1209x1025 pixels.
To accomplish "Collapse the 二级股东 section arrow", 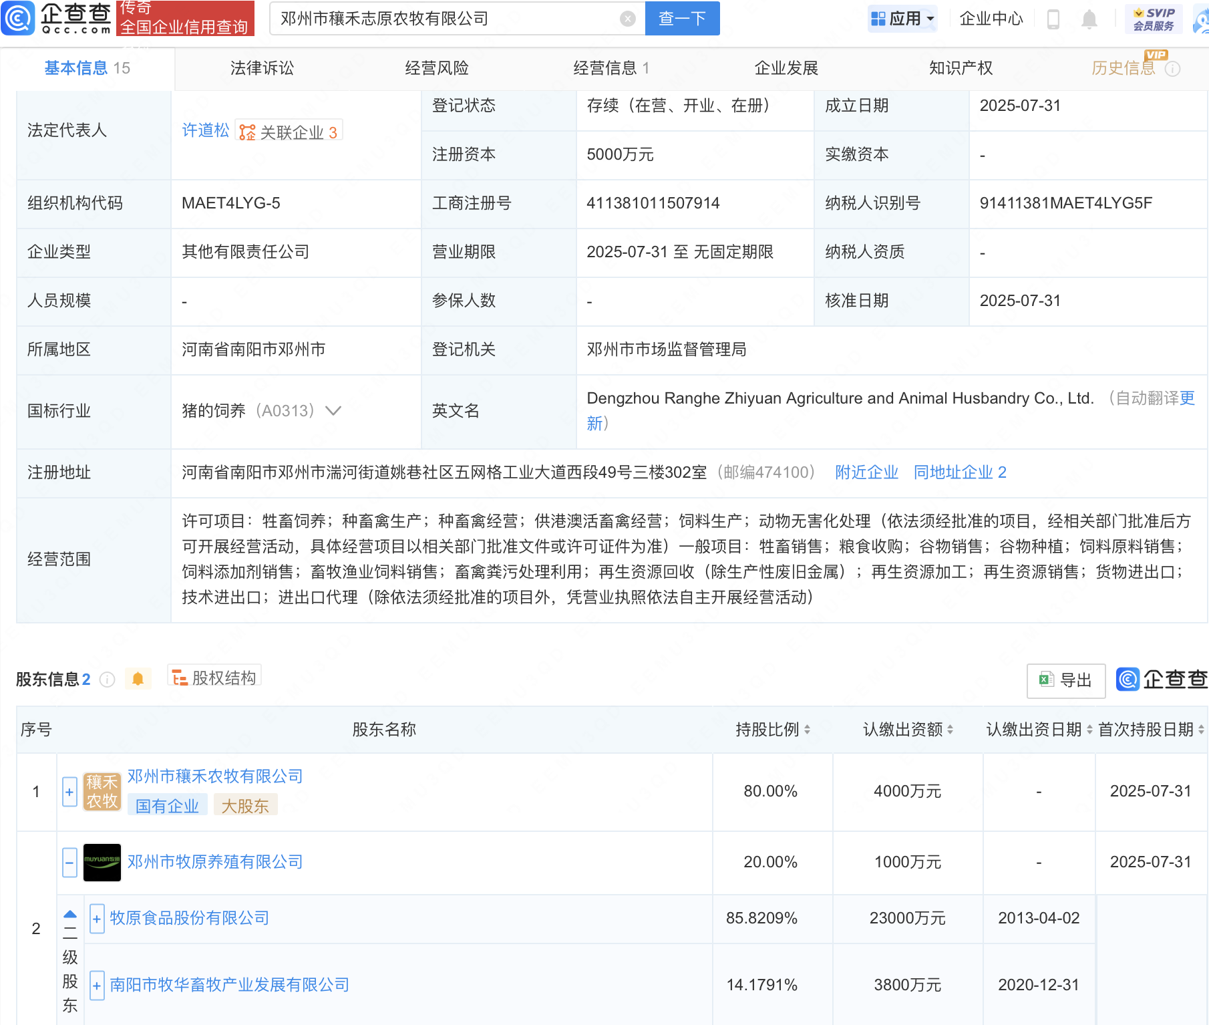I will click(x=70, y=913).
